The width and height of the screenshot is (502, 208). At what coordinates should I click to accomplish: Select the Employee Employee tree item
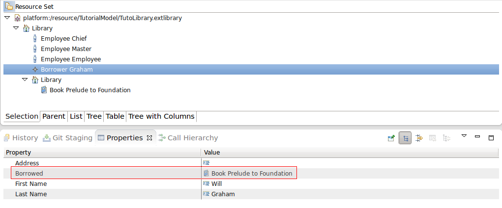[x=71, y=59]
